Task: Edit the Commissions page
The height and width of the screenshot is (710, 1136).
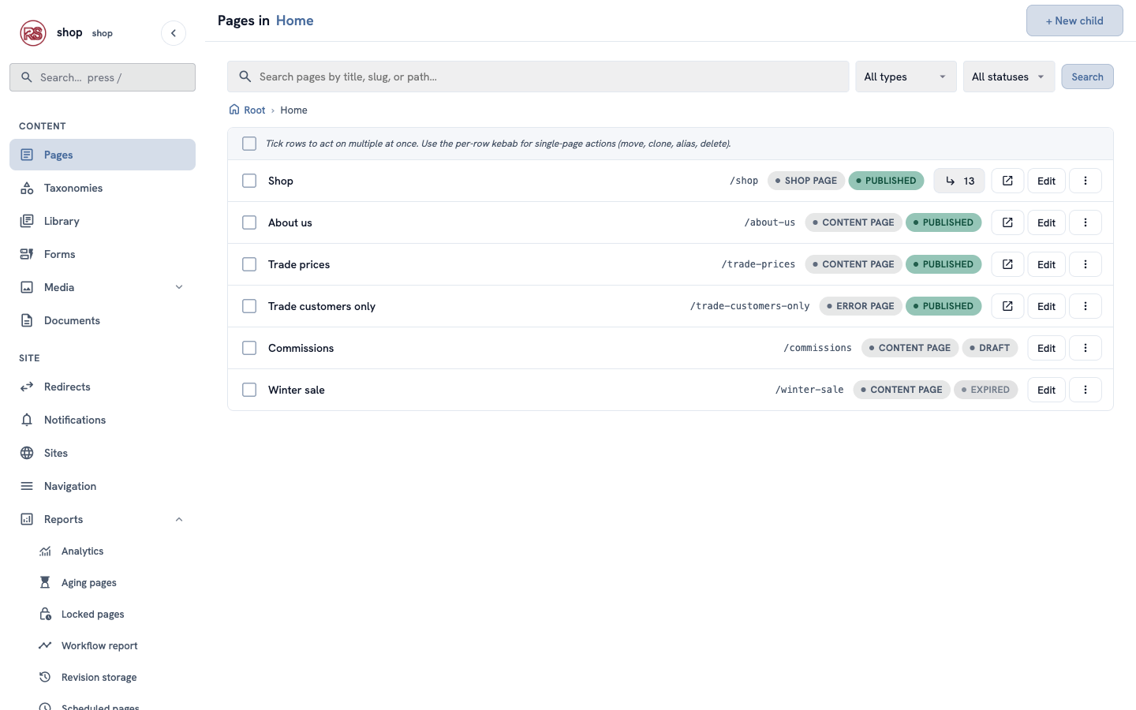Action: click(x=1046, y=348)
